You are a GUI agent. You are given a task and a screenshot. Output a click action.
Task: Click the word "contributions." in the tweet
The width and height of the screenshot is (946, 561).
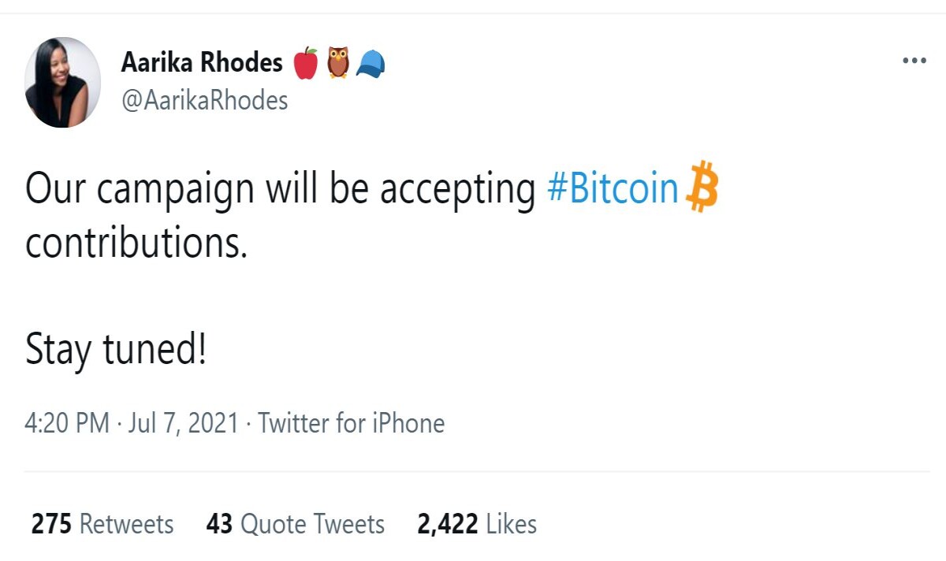[136, 244]
